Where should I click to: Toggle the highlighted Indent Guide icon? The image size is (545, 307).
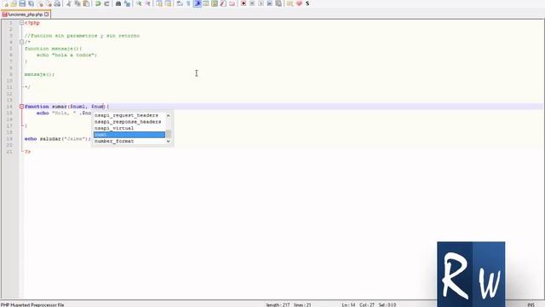point(198,3)
